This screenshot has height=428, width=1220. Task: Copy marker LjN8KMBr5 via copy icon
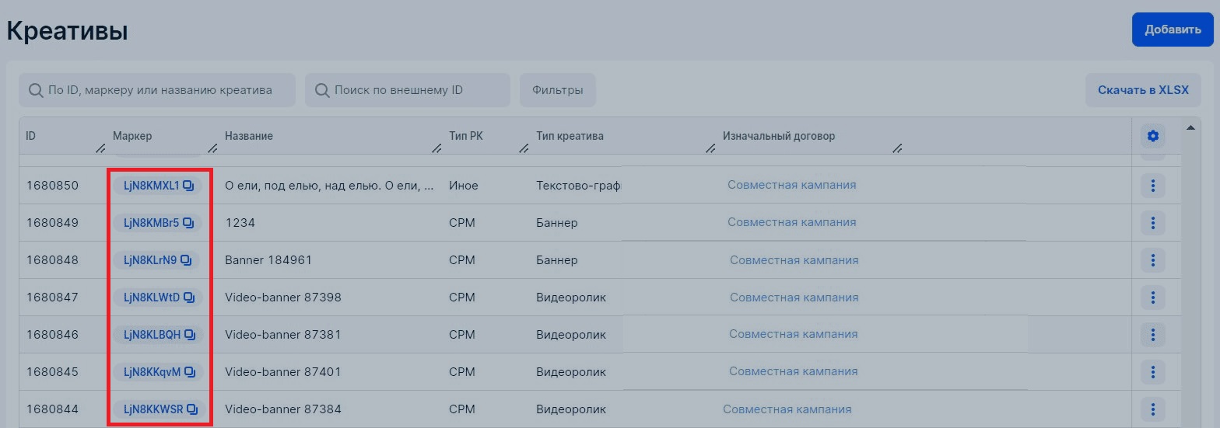[188, 223]
